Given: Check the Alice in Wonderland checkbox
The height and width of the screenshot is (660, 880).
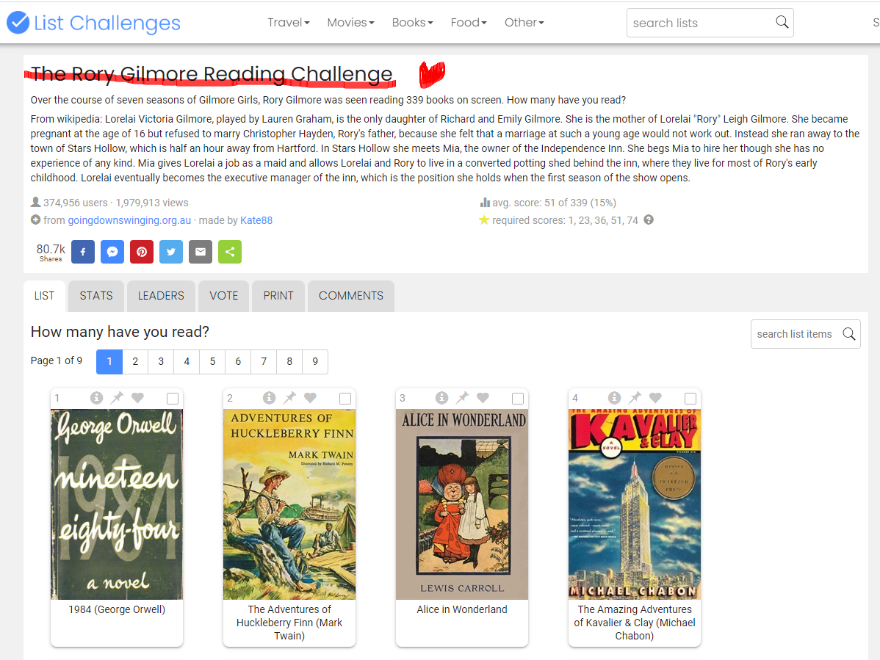Looking at the screenshot, I should [x=518, y=399].
